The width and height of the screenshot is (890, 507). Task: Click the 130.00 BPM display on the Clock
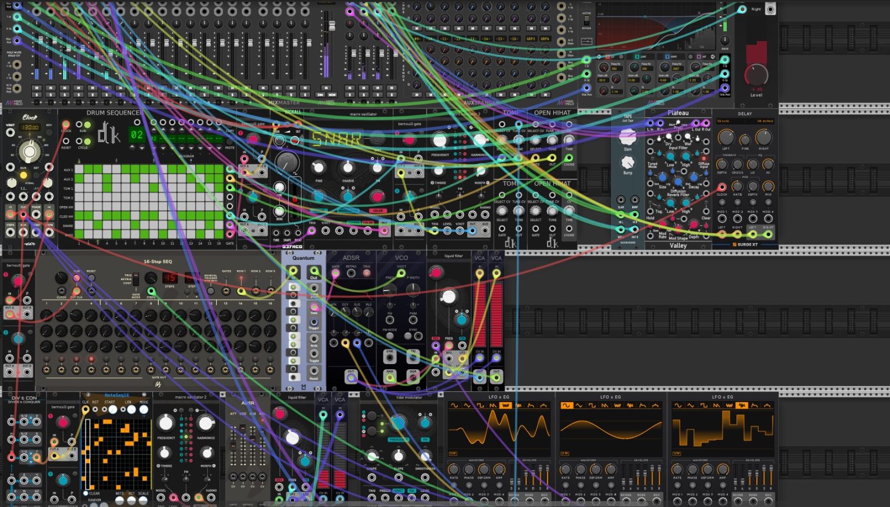click(x=30, y=127)
